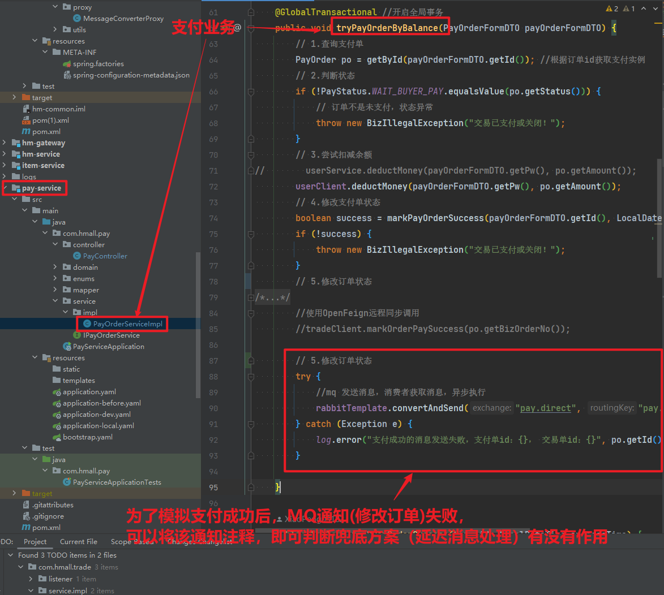Click the PayController class icon
The image size is (664, 595).
click(77, 256)
